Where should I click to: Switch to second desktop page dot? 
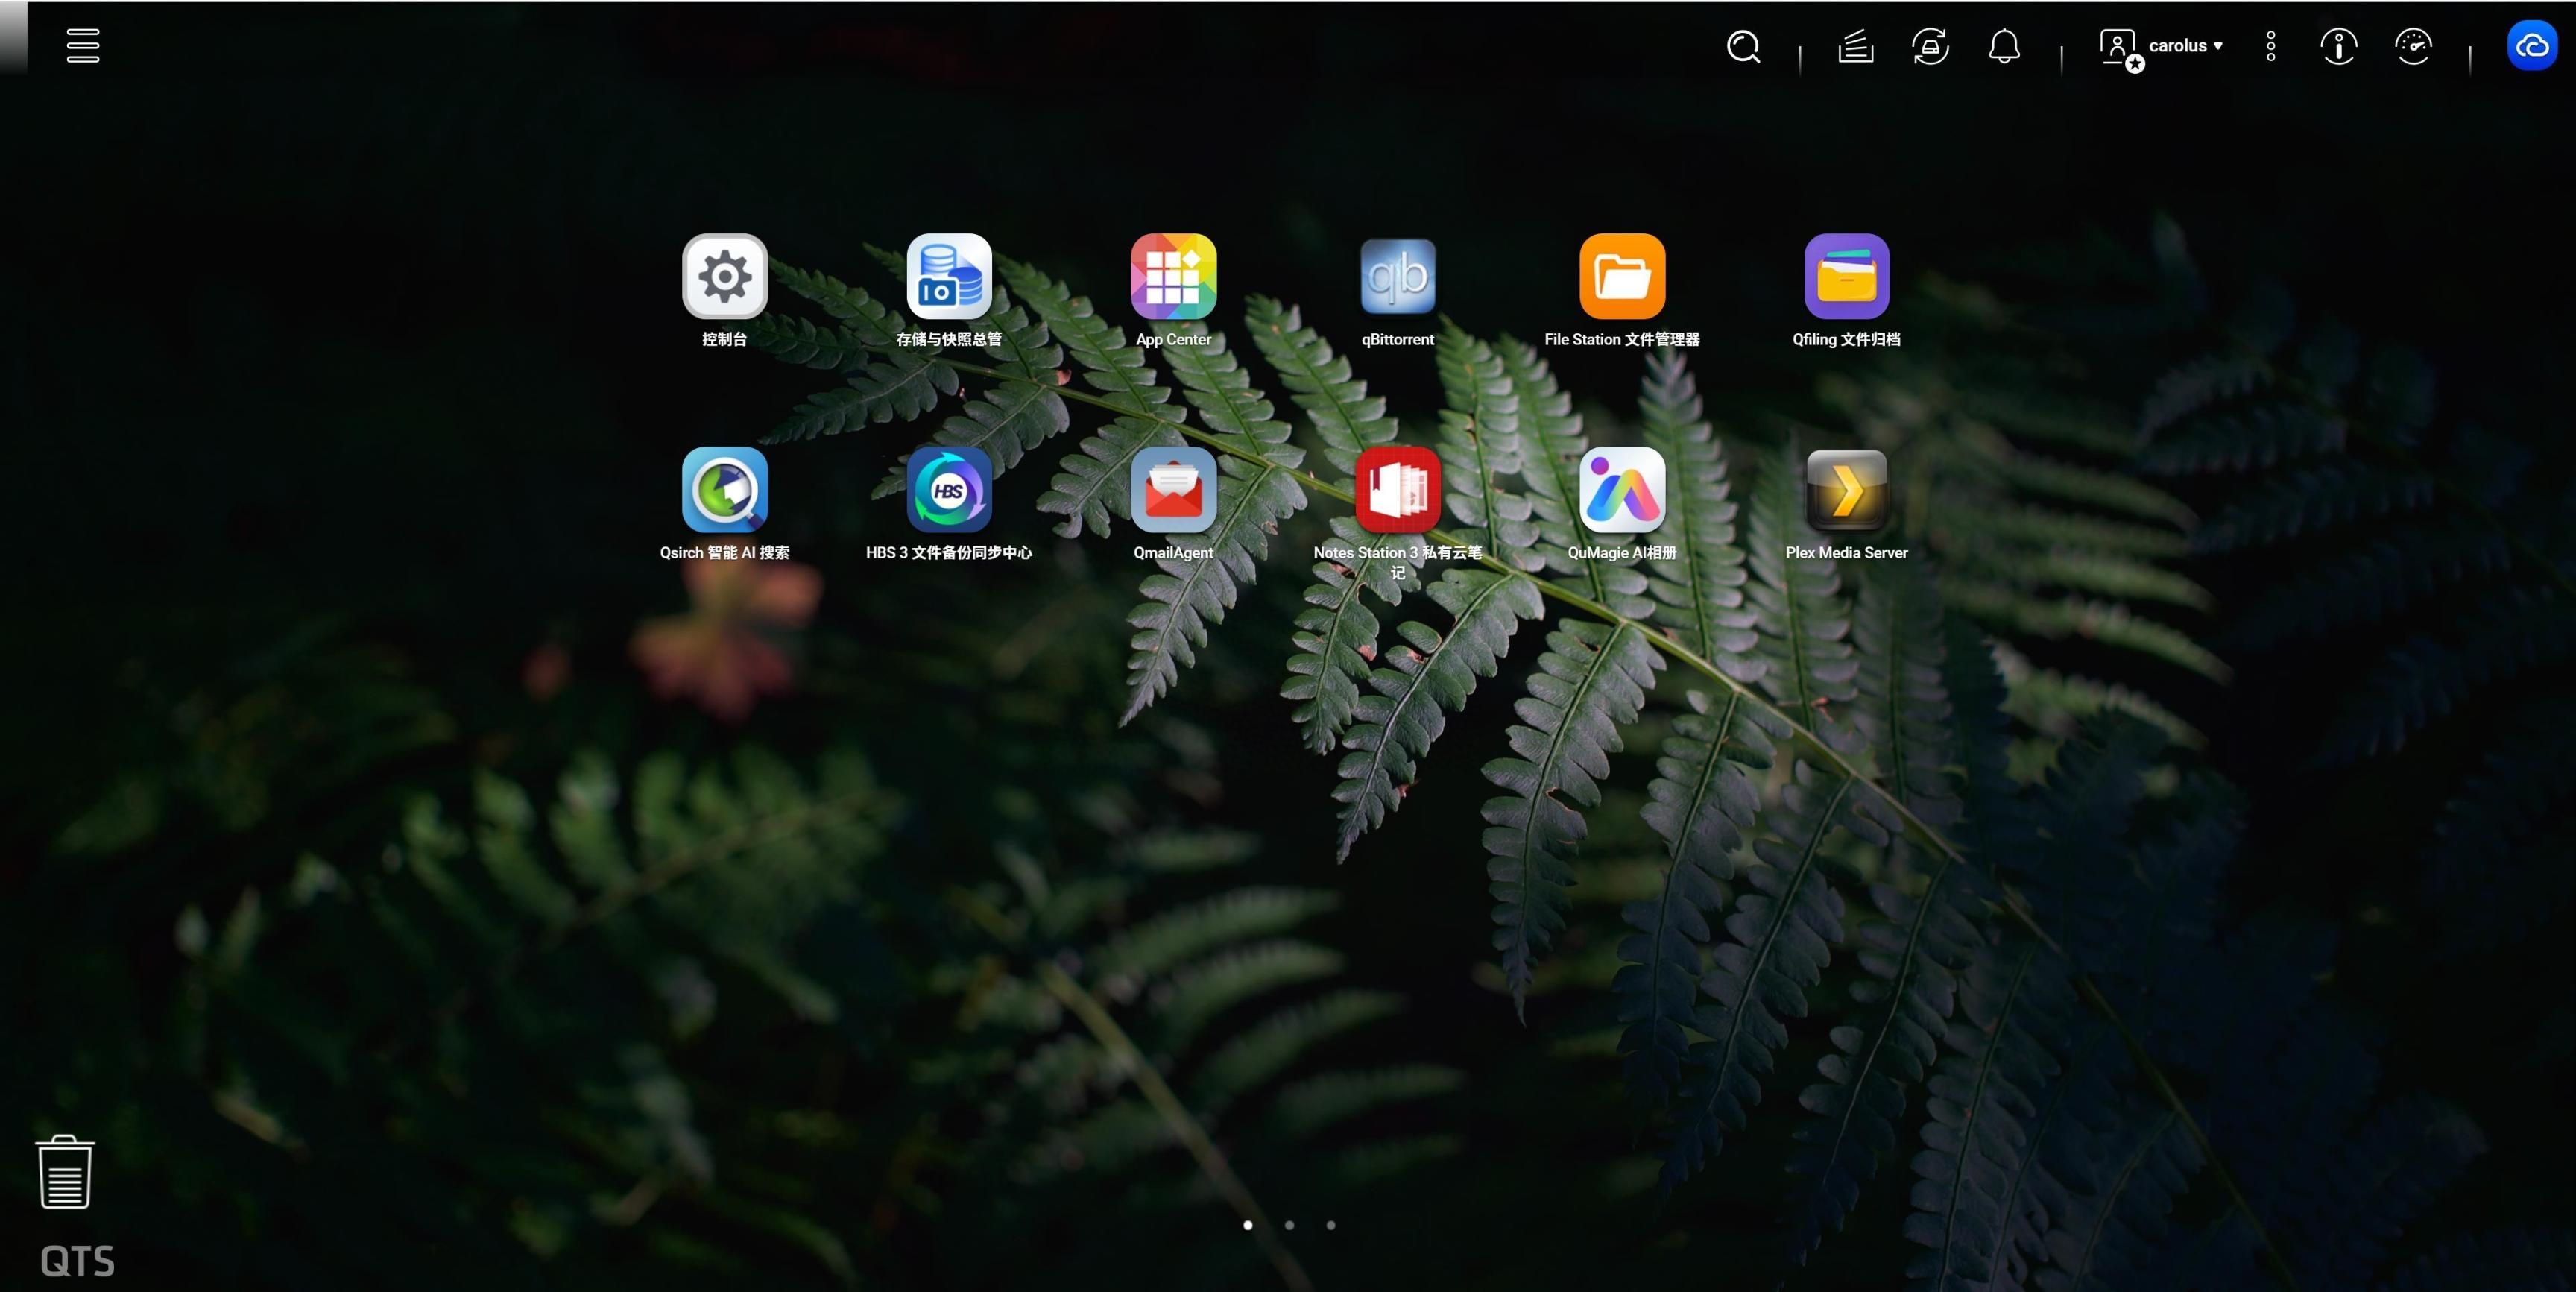pyautogui.click(x=1289, y=1225)
